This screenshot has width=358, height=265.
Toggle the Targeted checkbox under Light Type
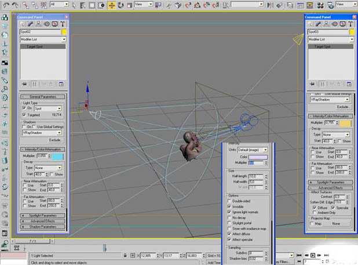click(24, 115)
